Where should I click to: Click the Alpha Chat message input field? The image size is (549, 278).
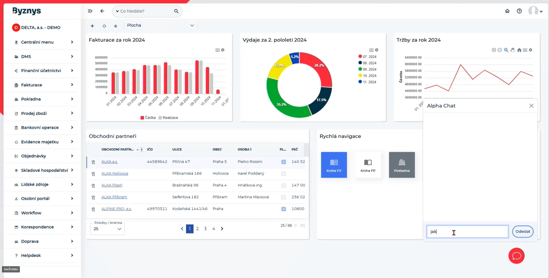(467, 231)
